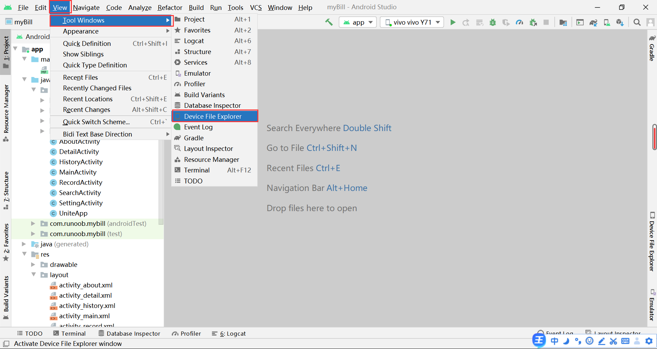Open 7: Structure tab on left strip

click(x=6, y=191)
